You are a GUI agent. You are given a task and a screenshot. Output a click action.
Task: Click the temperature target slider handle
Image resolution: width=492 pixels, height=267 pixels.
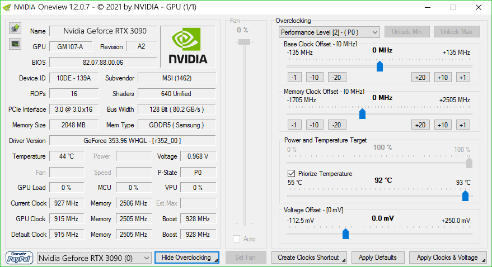(465, 196)
